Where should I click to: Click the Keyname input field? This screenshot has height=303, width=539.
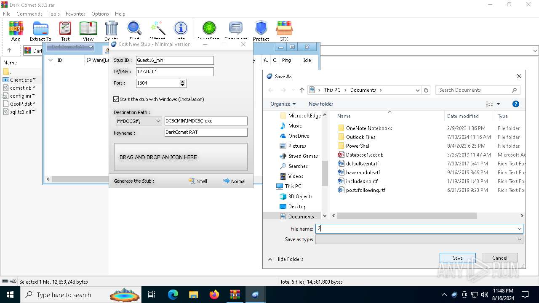coord(206,132)
